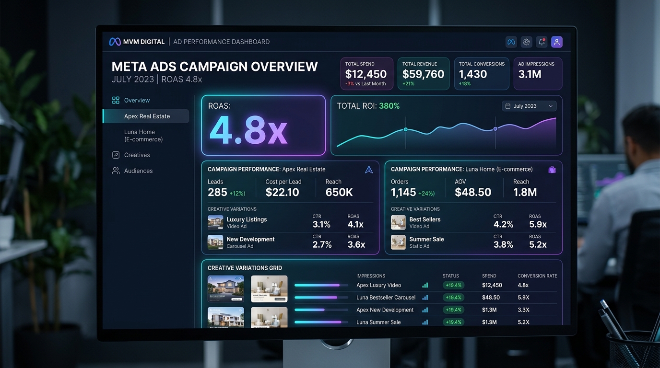Click the bar chart icon for Apex New Development

[425, 310]
